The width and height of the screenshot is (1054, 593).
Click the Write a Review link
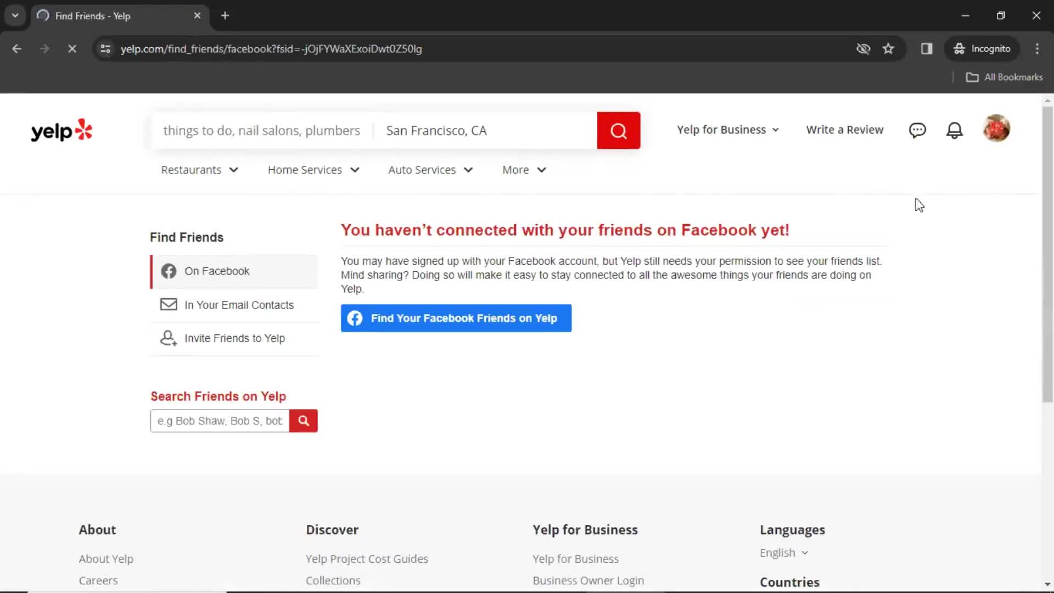tap(844, 130)
